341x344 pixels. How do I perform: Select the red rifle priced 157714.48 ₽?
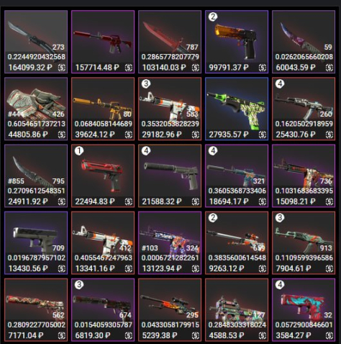point(103,42)
